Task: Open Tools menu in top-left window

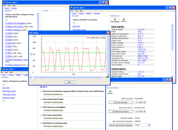Action: (9, 6)
